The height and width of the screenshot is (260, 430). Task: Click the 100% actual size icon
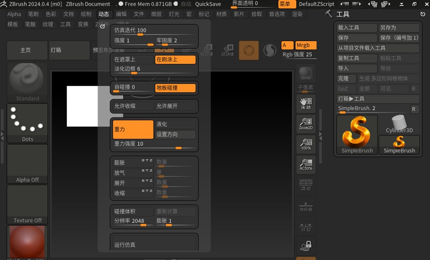click(x=306, y=144)
